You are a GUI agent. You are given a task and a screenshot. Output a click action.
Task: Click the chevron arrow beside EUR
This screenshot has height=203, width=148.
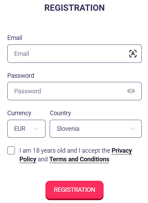(x=36, y=129)
